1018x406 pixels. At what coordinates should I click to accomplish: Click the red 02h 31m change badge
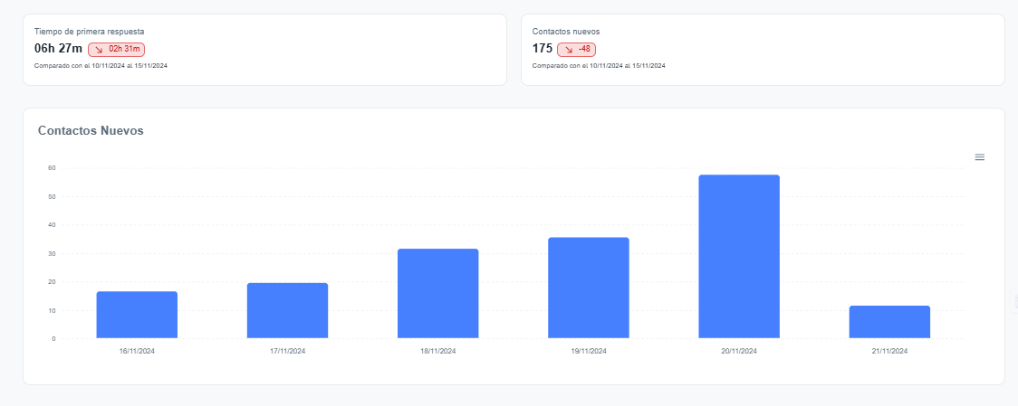click(117, 49)
